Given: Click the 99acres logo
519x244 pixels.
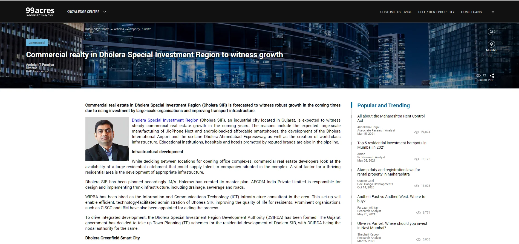Looking at the screenshot, I should 40,12.
